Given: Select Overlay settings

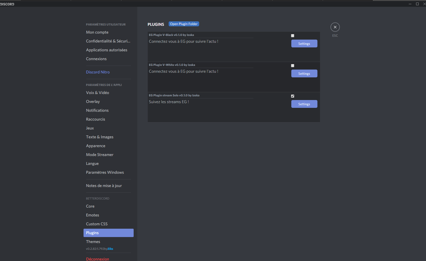Looking at the screenshot, I should point(108,102).
